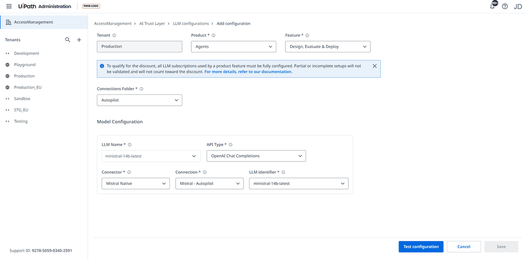525x260 pixels.
Task: Open Connections Folder dropdown showing Autopilot
Action: click(139, 100)
